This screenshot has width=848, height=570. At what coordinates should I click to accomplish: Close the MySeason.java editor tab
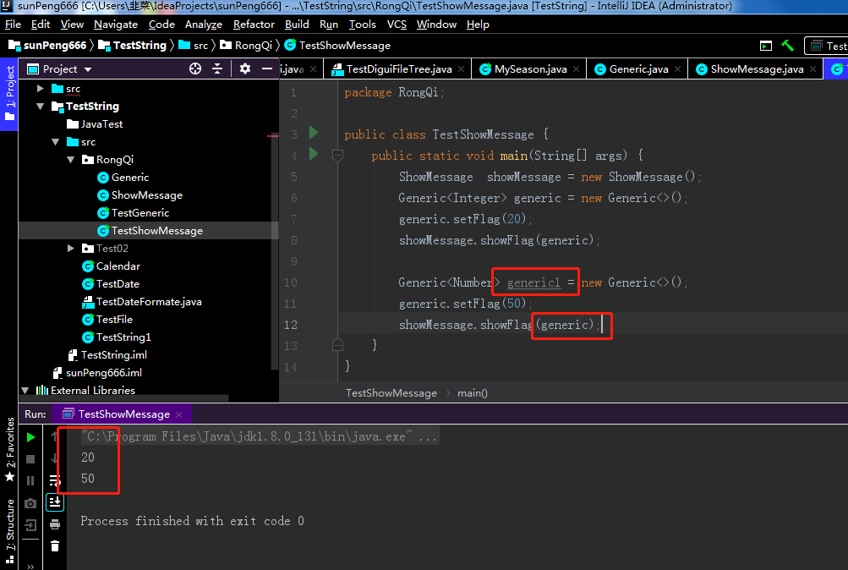coord(576,69)
